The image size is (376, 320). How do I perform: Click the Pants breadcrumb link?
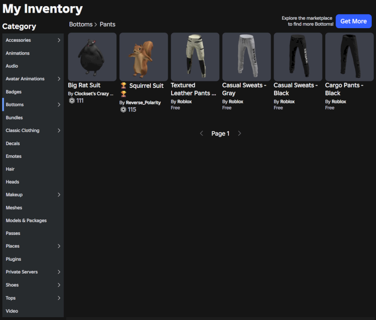108,24
